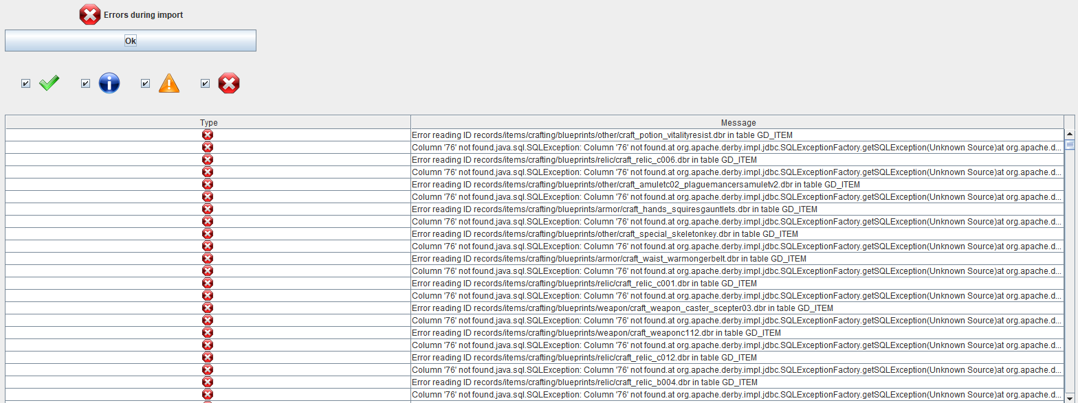Click the Type column header
Viewport: 1078px width, 403px height.
(x=208, y=123)
